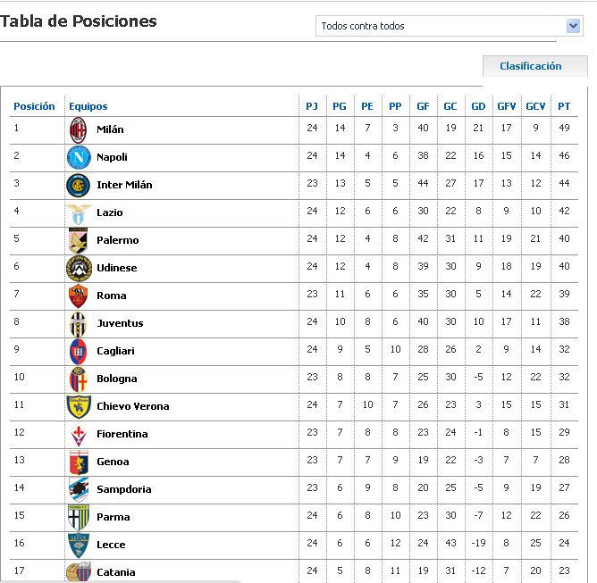Sort by the GD goal difference header
The width and height of the screenshot is (597, 583).
[478, 106]
